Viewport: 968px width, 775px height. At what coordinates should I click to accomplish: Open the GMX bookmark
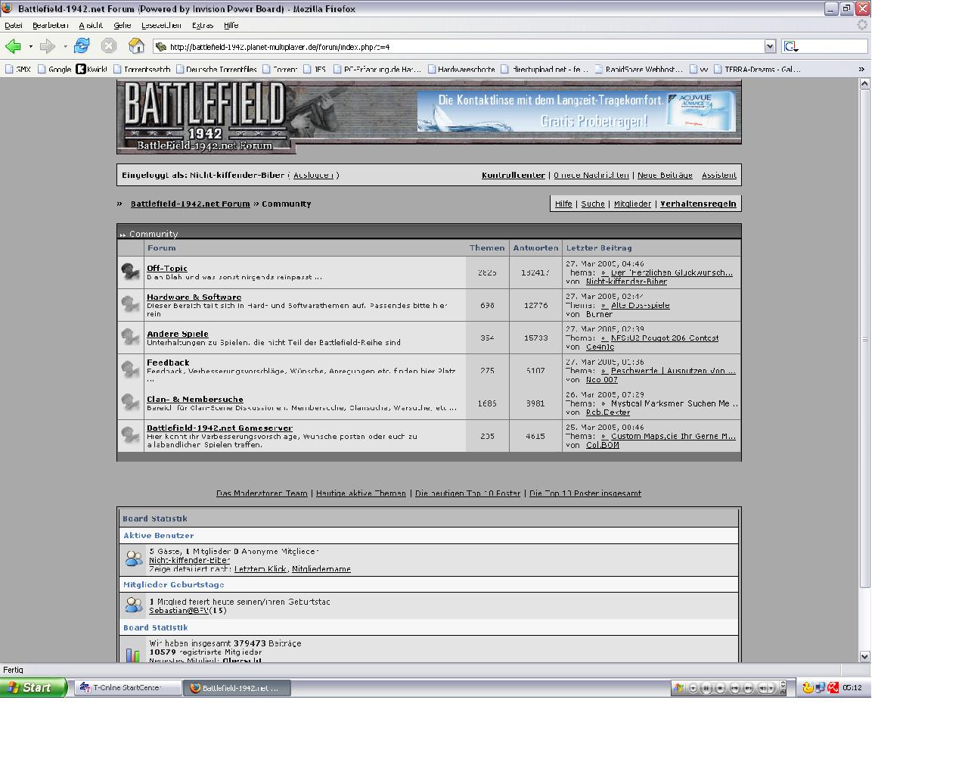coord(18,69)
